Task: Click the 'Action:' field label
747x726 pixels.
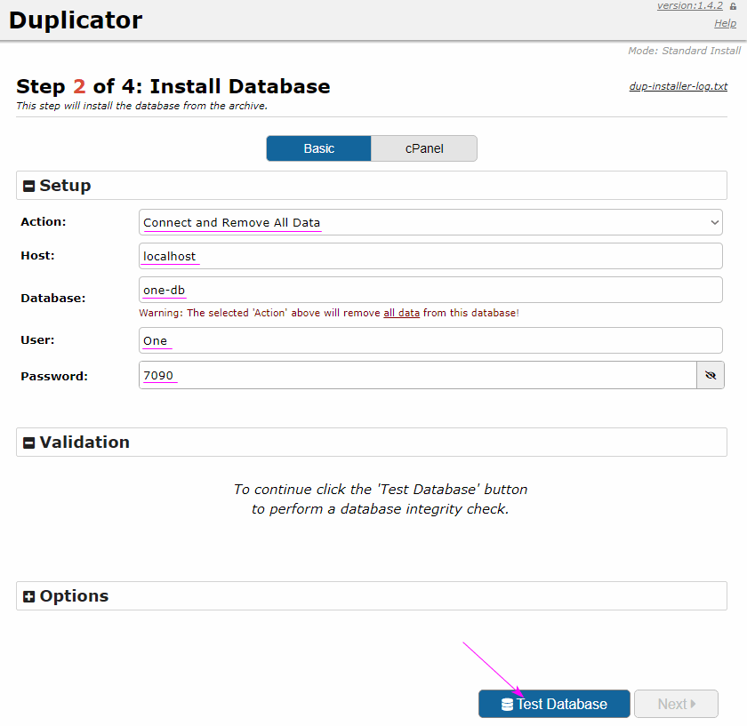Action: (x=44, y=222)
